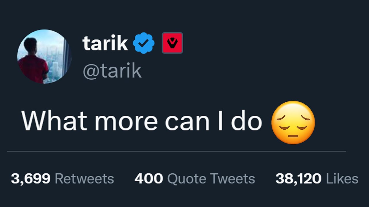Open the display name "tarik"
369x207 pixels.
(105, 43)
